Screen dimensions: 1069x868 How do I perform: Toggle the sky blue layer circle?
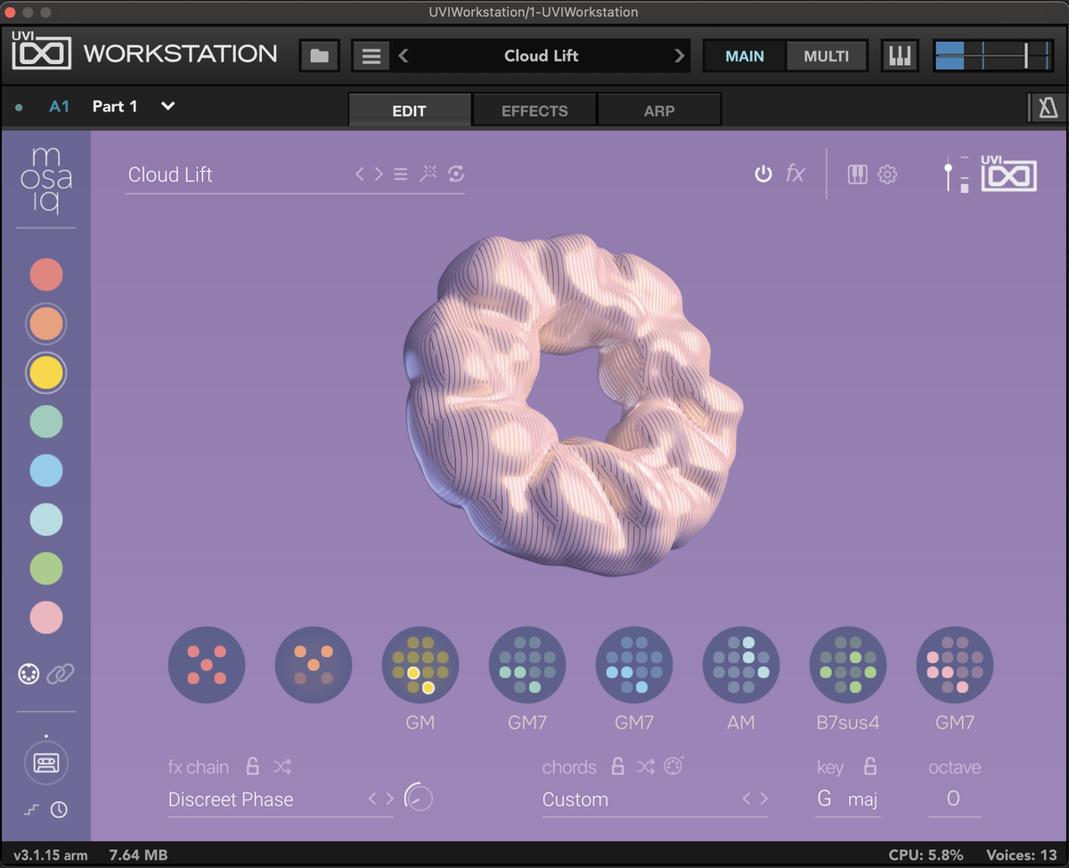pos(46,470)
